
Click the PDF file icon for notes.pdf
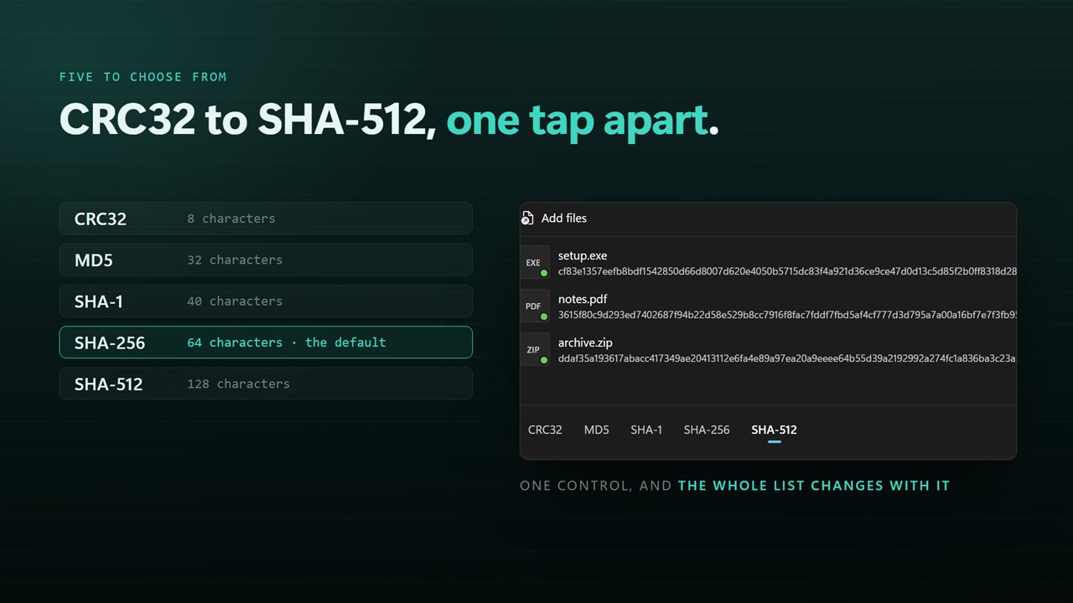click(x=534, y=307)
